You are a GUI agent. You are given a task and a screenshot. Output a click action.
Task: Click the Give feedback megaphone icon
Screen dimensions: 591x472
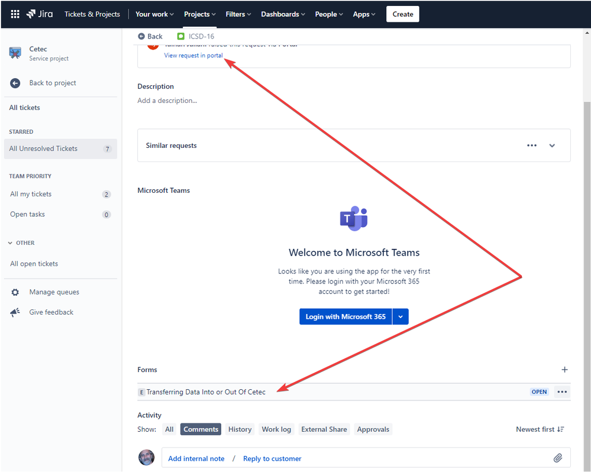tap(15, 312)
